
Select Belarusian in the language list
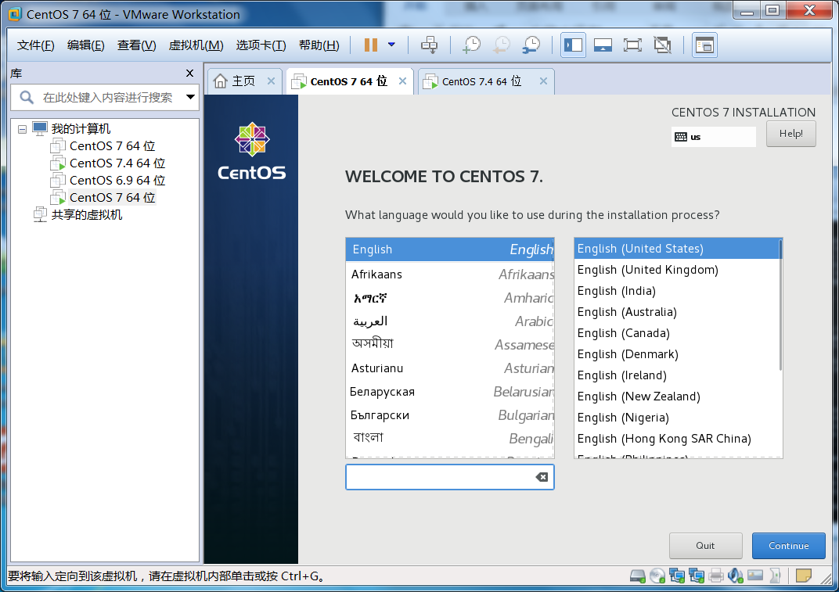(x=449, y=392)
